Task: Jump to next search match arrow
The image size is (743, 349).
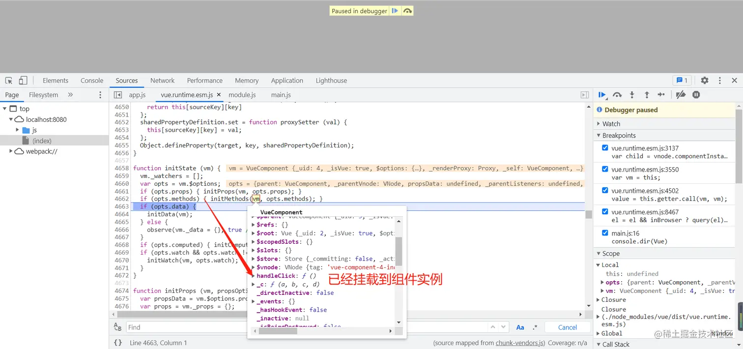Action: (503, 327)
